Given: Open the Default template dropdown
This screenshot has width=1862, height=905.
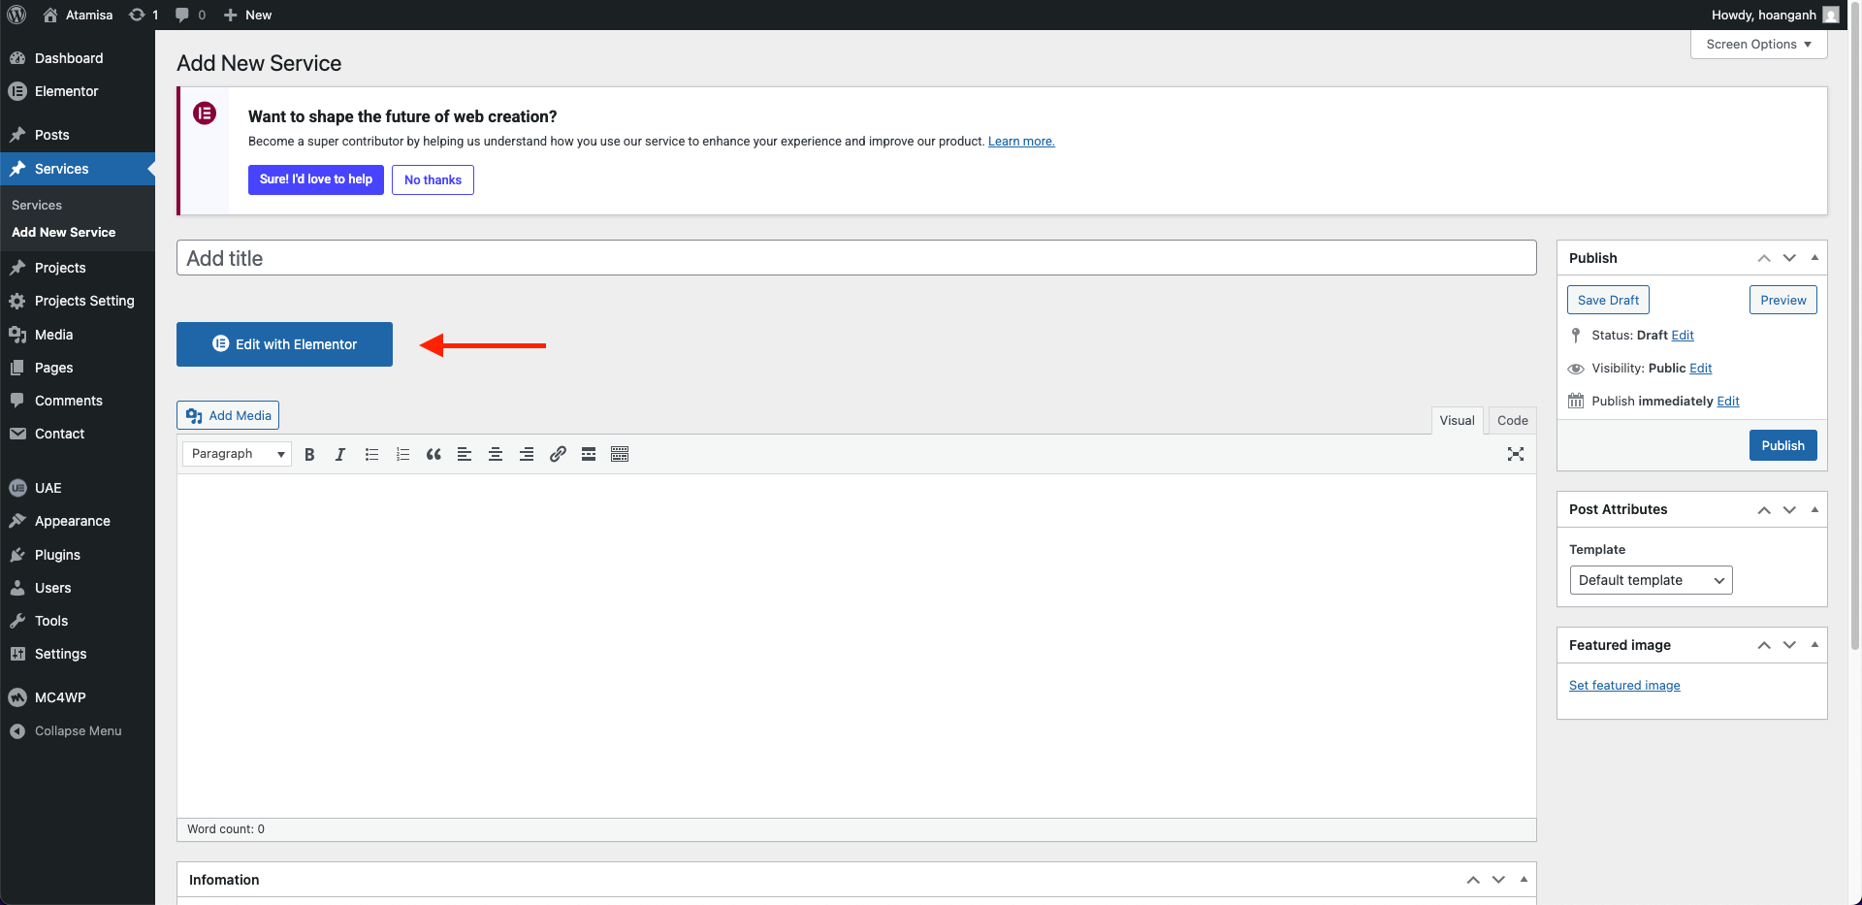Looking at the screenshot, I should (1651, 580).
